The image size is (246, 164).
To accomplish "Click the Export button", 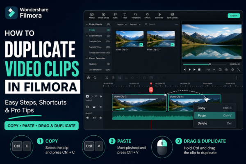I will tap(234, 16).
